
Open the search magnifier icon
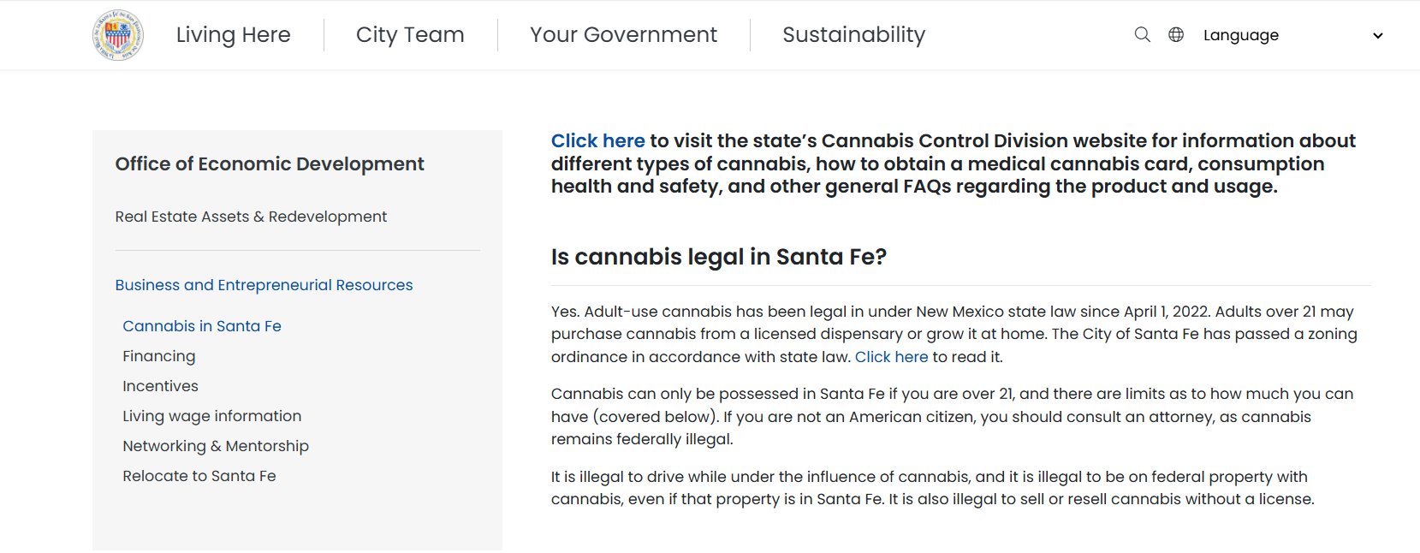1142,35
